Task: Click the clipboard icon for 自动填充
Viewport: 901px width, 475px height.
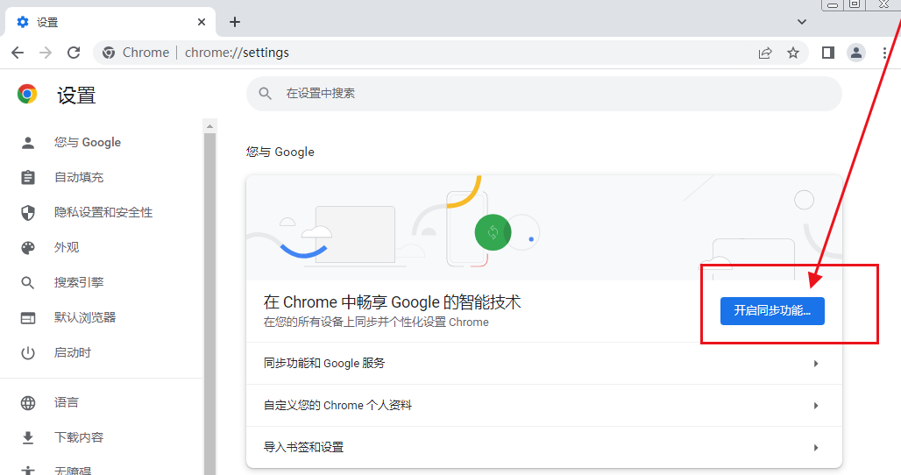Action: 27,178
